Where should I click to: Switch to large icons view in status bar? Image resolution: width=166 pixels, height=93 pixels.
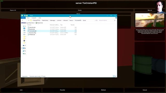pyautogui.click(x=116, y=76)
